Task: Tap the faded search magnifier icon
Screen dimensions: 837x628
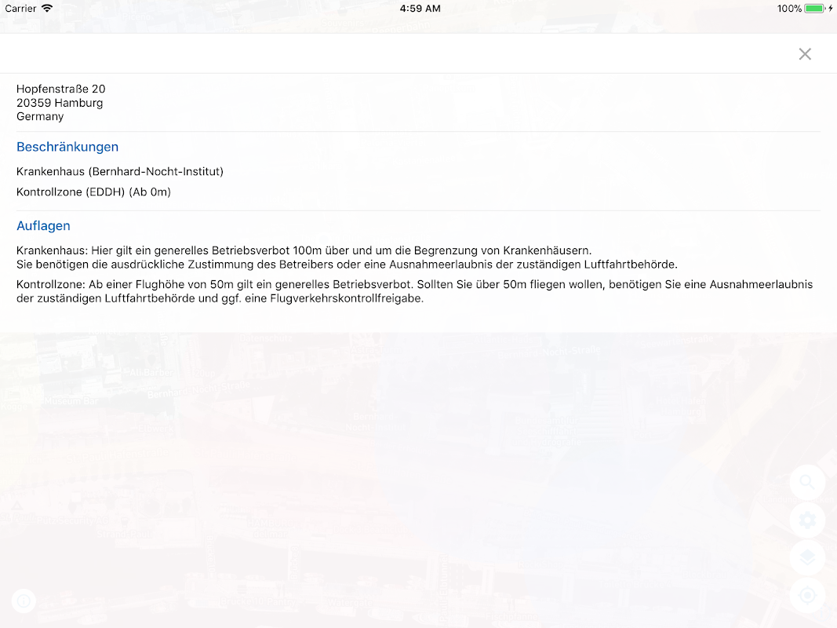Action: point(807,483)
